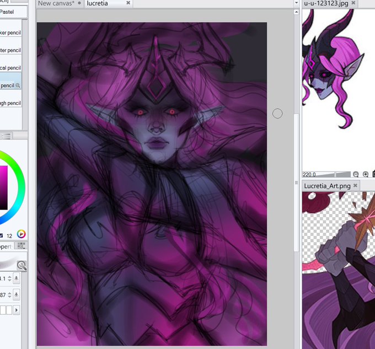Zoom out the sub view image
This screenshot has width=375, height=349.
tap(356, 174)
